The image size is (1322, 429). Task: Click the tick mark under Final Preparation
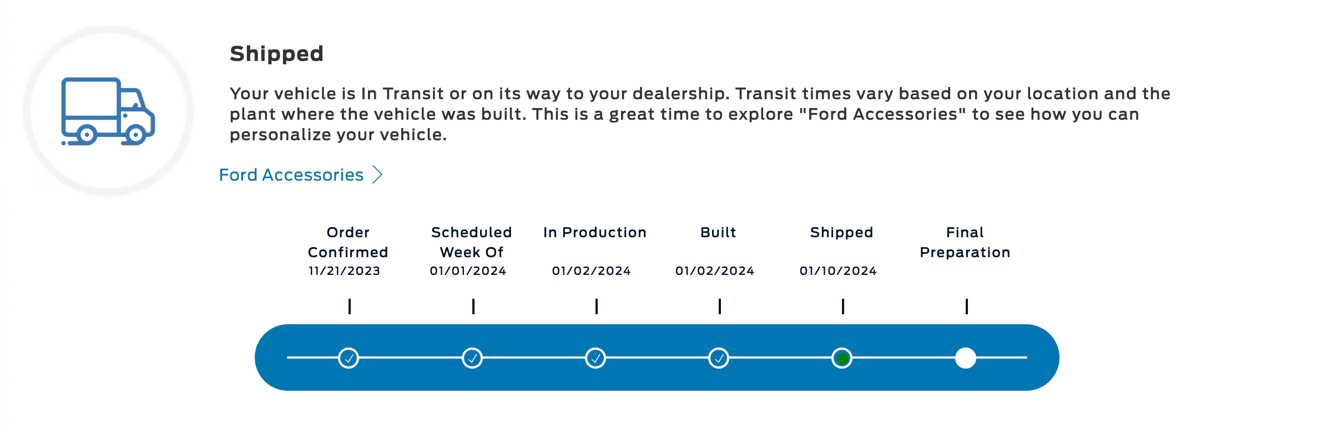coord(966,307)
